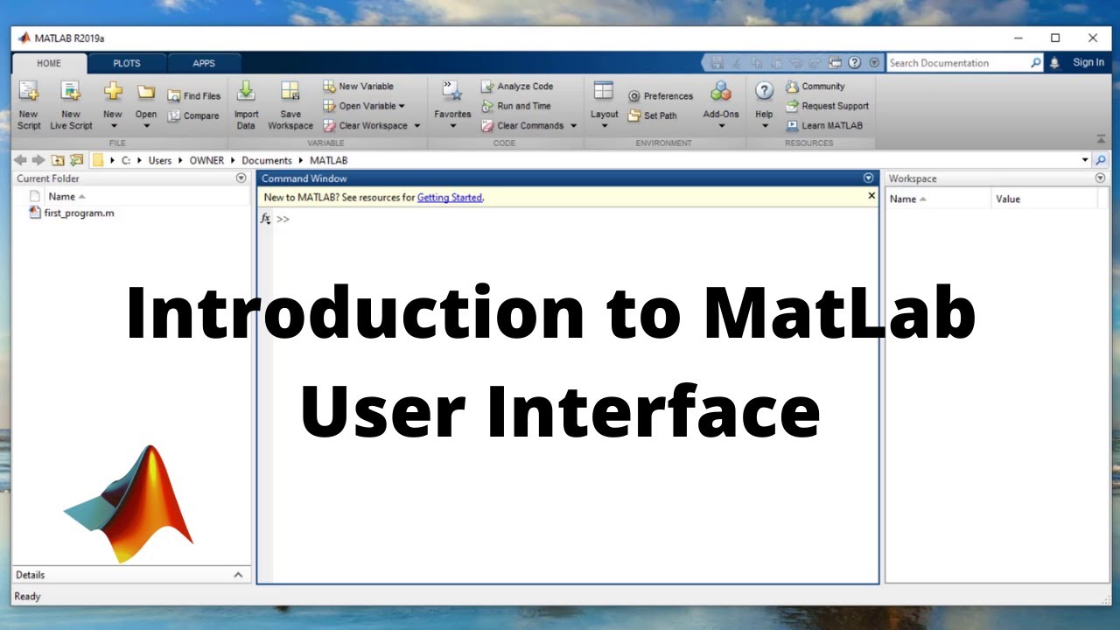Screen dimensions: 1120x630
Task: Save Workspace to file
Action: 290,105
